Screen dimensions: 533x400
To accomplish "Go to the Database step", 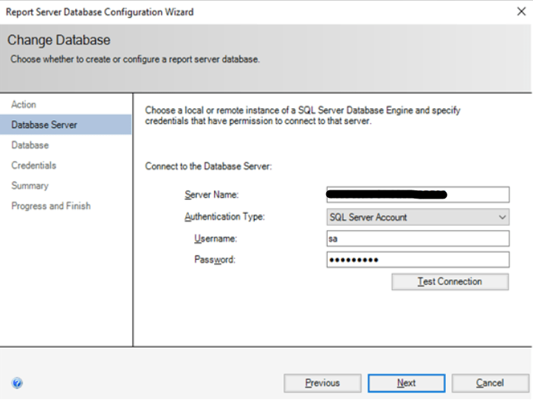I will [30, 145].
